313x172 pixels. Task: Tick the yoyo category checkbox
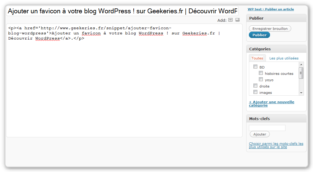(261, 79)
